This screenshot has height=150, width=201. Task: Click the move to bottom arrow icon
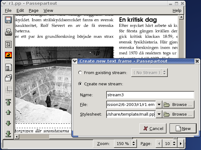8,134
